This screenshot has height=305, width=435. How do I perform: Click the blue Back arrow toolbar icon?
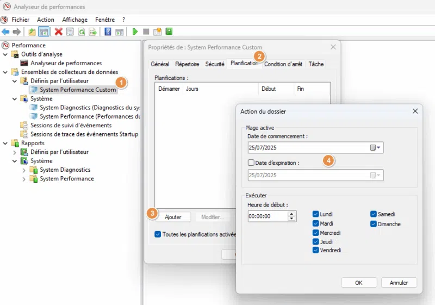point(5,32)
